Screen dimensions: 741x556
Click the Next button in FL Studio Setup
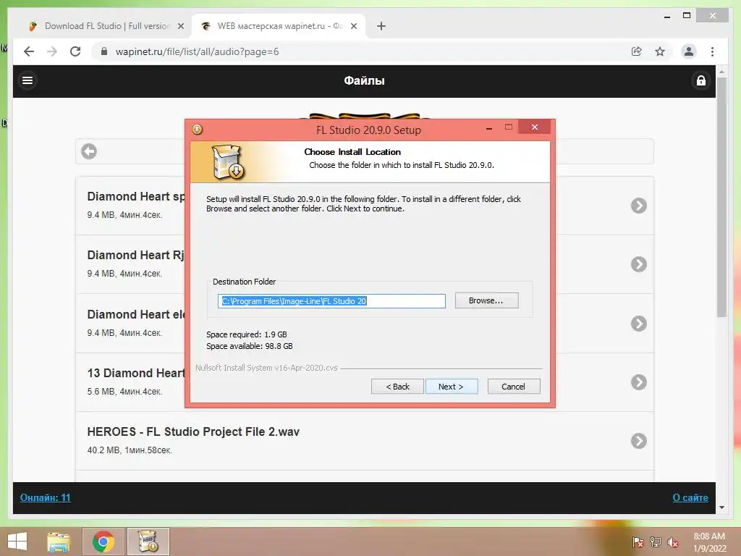point(452,387)
